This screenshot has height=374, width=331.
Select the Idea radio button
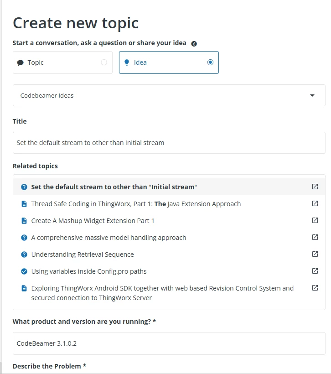pyautogui.click(x=210, y=62)
